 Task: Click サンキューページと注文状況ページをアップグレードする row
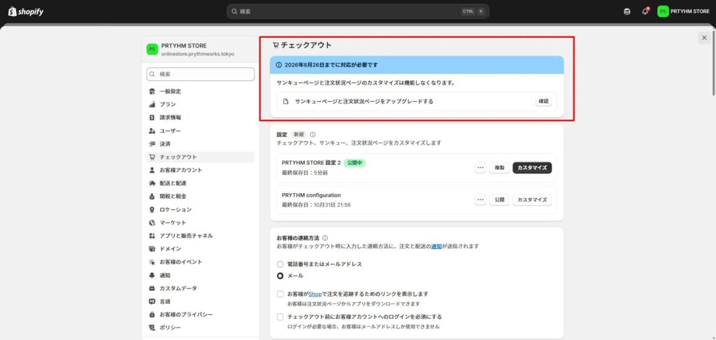click(417, 101)
